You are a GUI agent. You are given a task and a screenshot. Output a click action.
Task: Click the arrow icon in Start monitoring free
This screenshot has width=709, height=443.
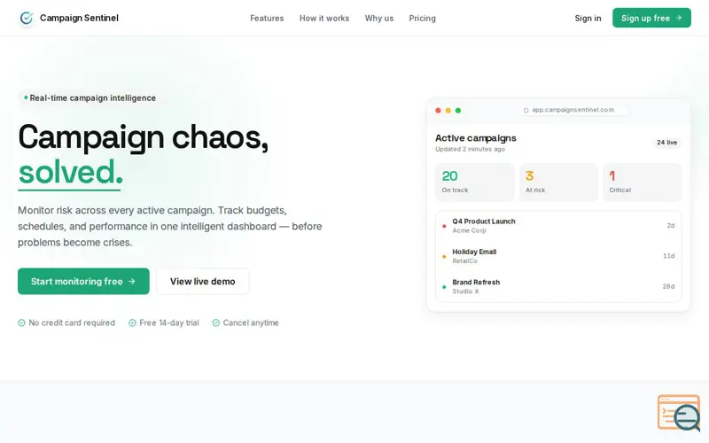pos(132,281)
